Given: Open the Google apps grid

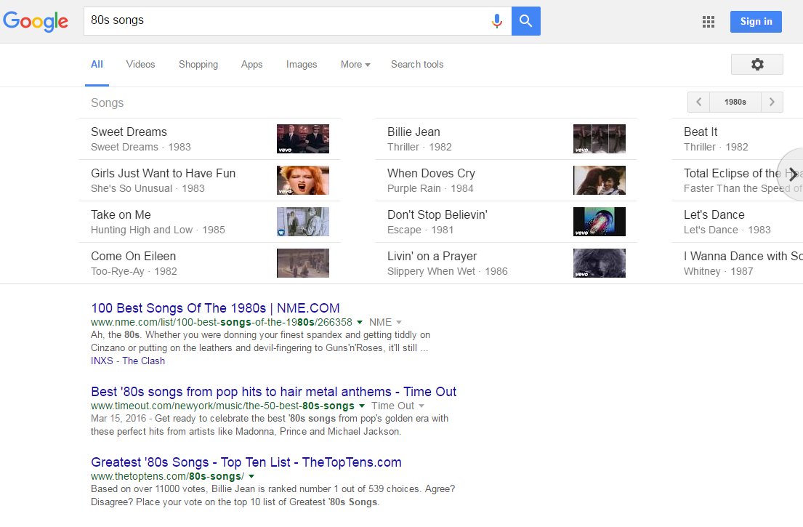Looking at the screenshot, I should click(x=709, y=22).
